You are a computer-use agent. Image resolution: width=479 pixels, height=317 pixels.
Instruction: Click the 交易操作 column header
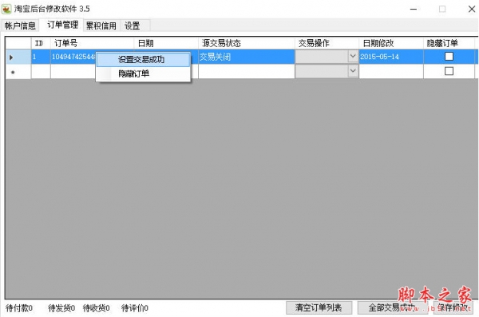tap(327, 43)
